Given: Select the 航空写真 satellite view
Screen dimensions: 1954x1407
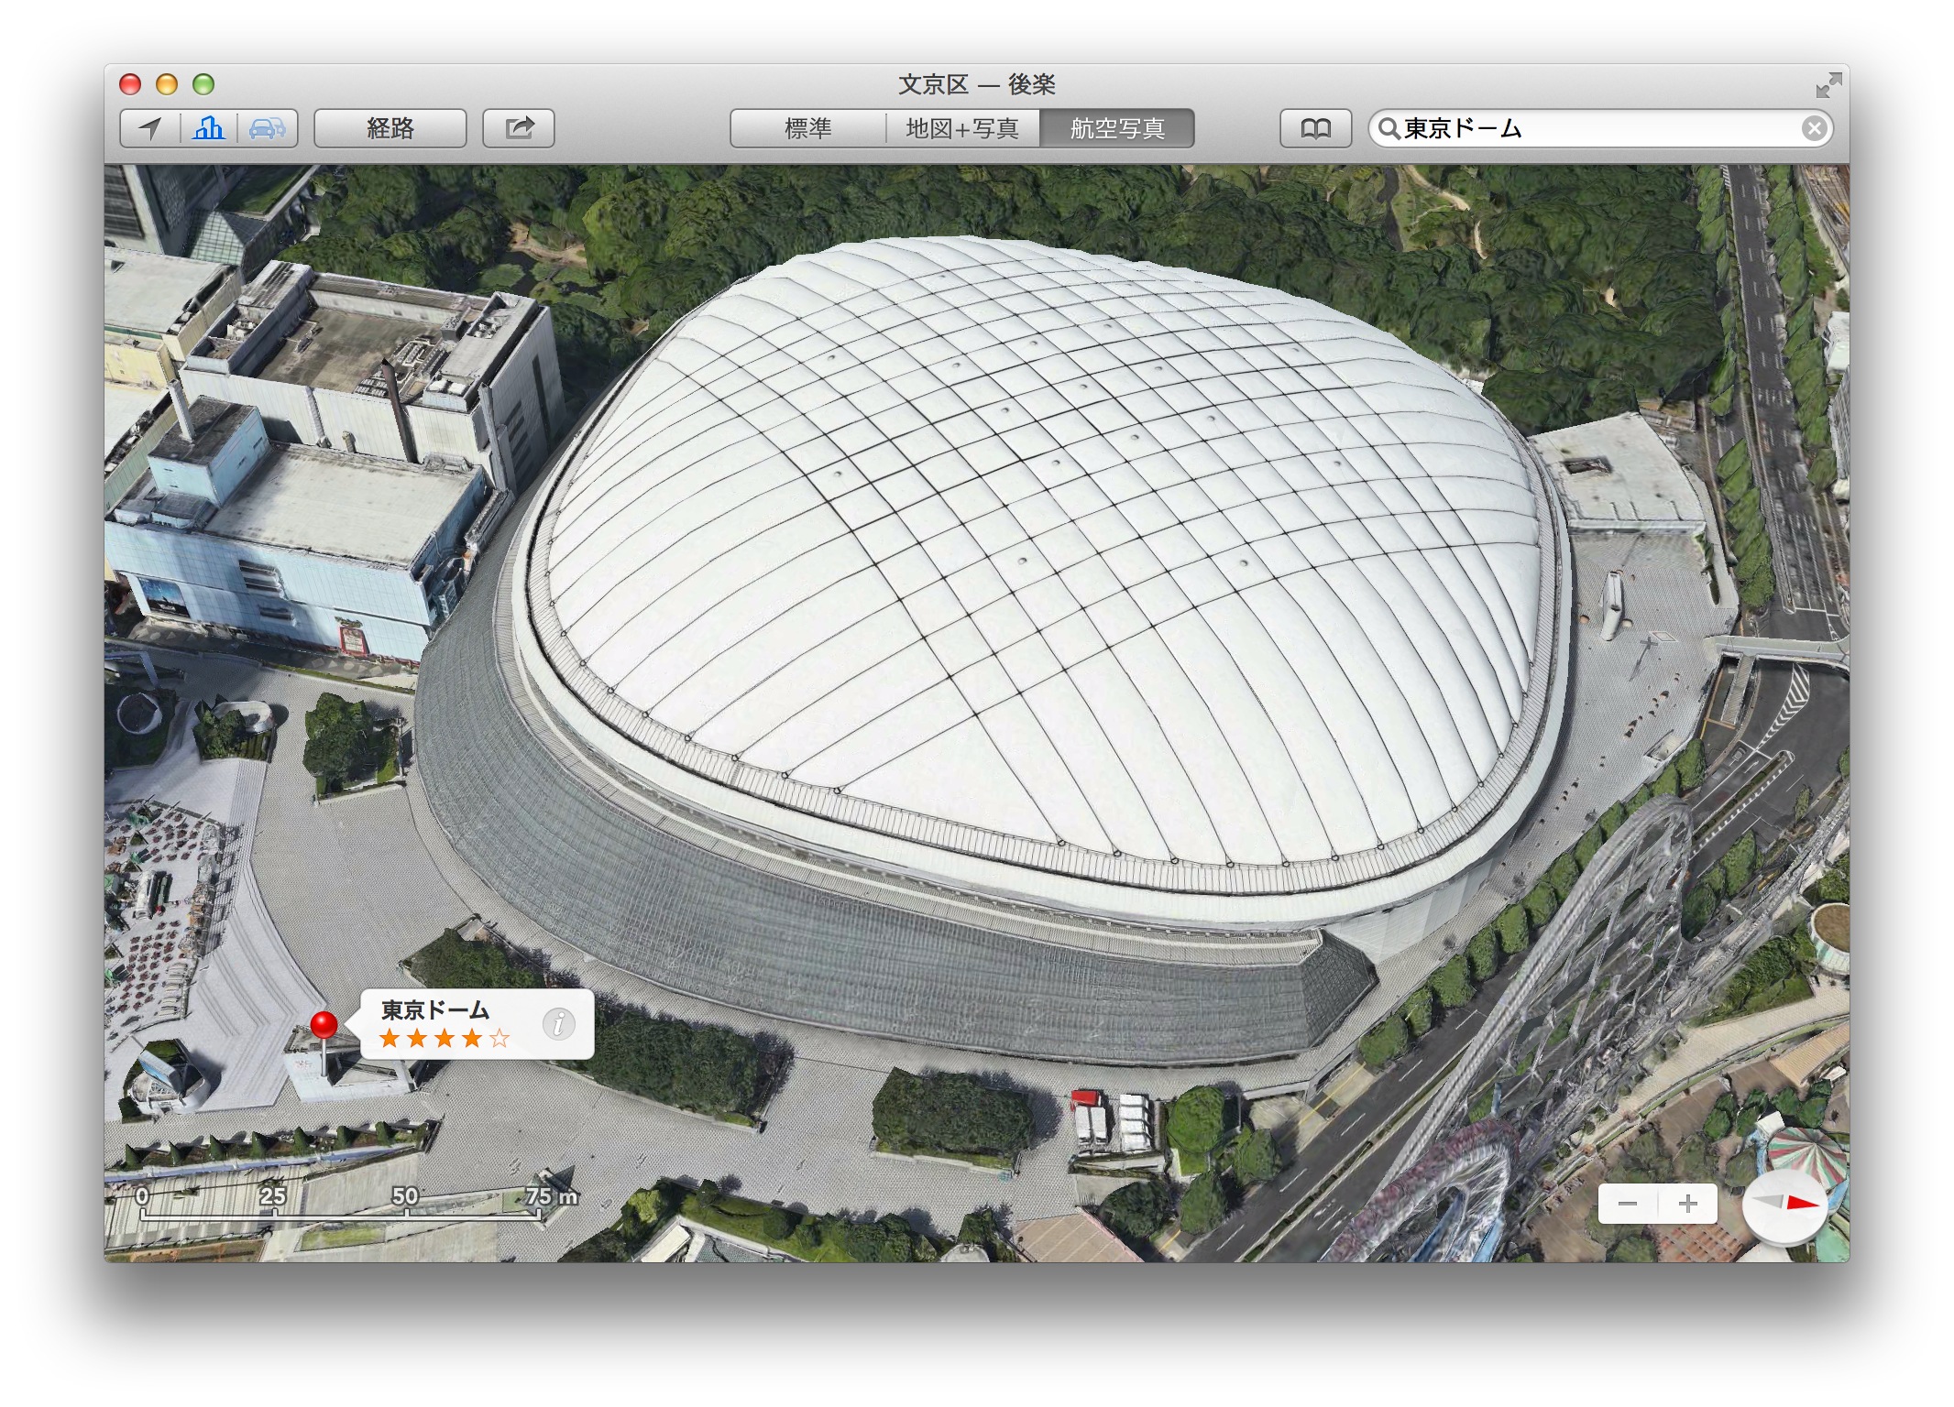Looking at the screenshot, I should click(1117, 128).
